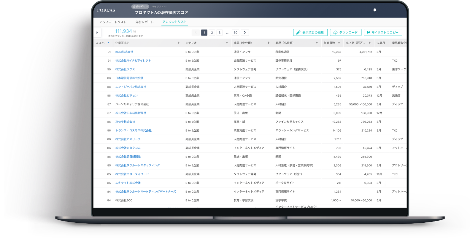Click the 111,934 社 count

(126, 31)
